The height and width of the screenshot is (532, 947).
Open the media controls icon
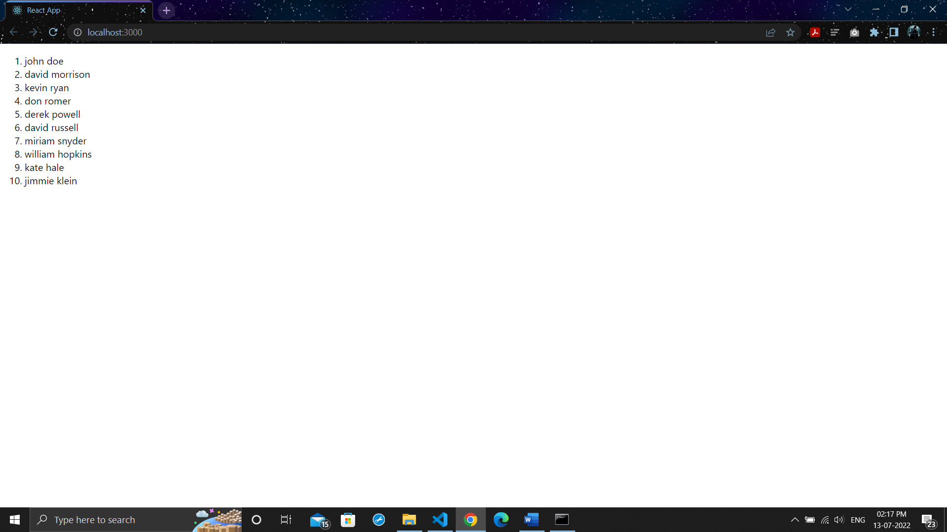[835, 33]
